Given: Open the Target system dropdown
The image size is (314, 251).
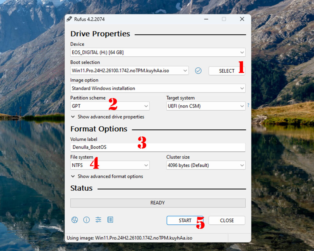Looking at the screenshot, I should [x=205, y=106].
